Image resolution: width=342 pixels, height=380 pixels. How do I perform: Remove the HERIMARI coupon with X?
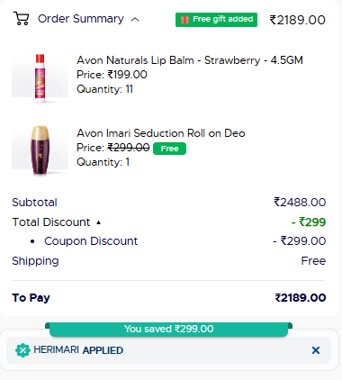pyautogui.click(x=316, y=350)
